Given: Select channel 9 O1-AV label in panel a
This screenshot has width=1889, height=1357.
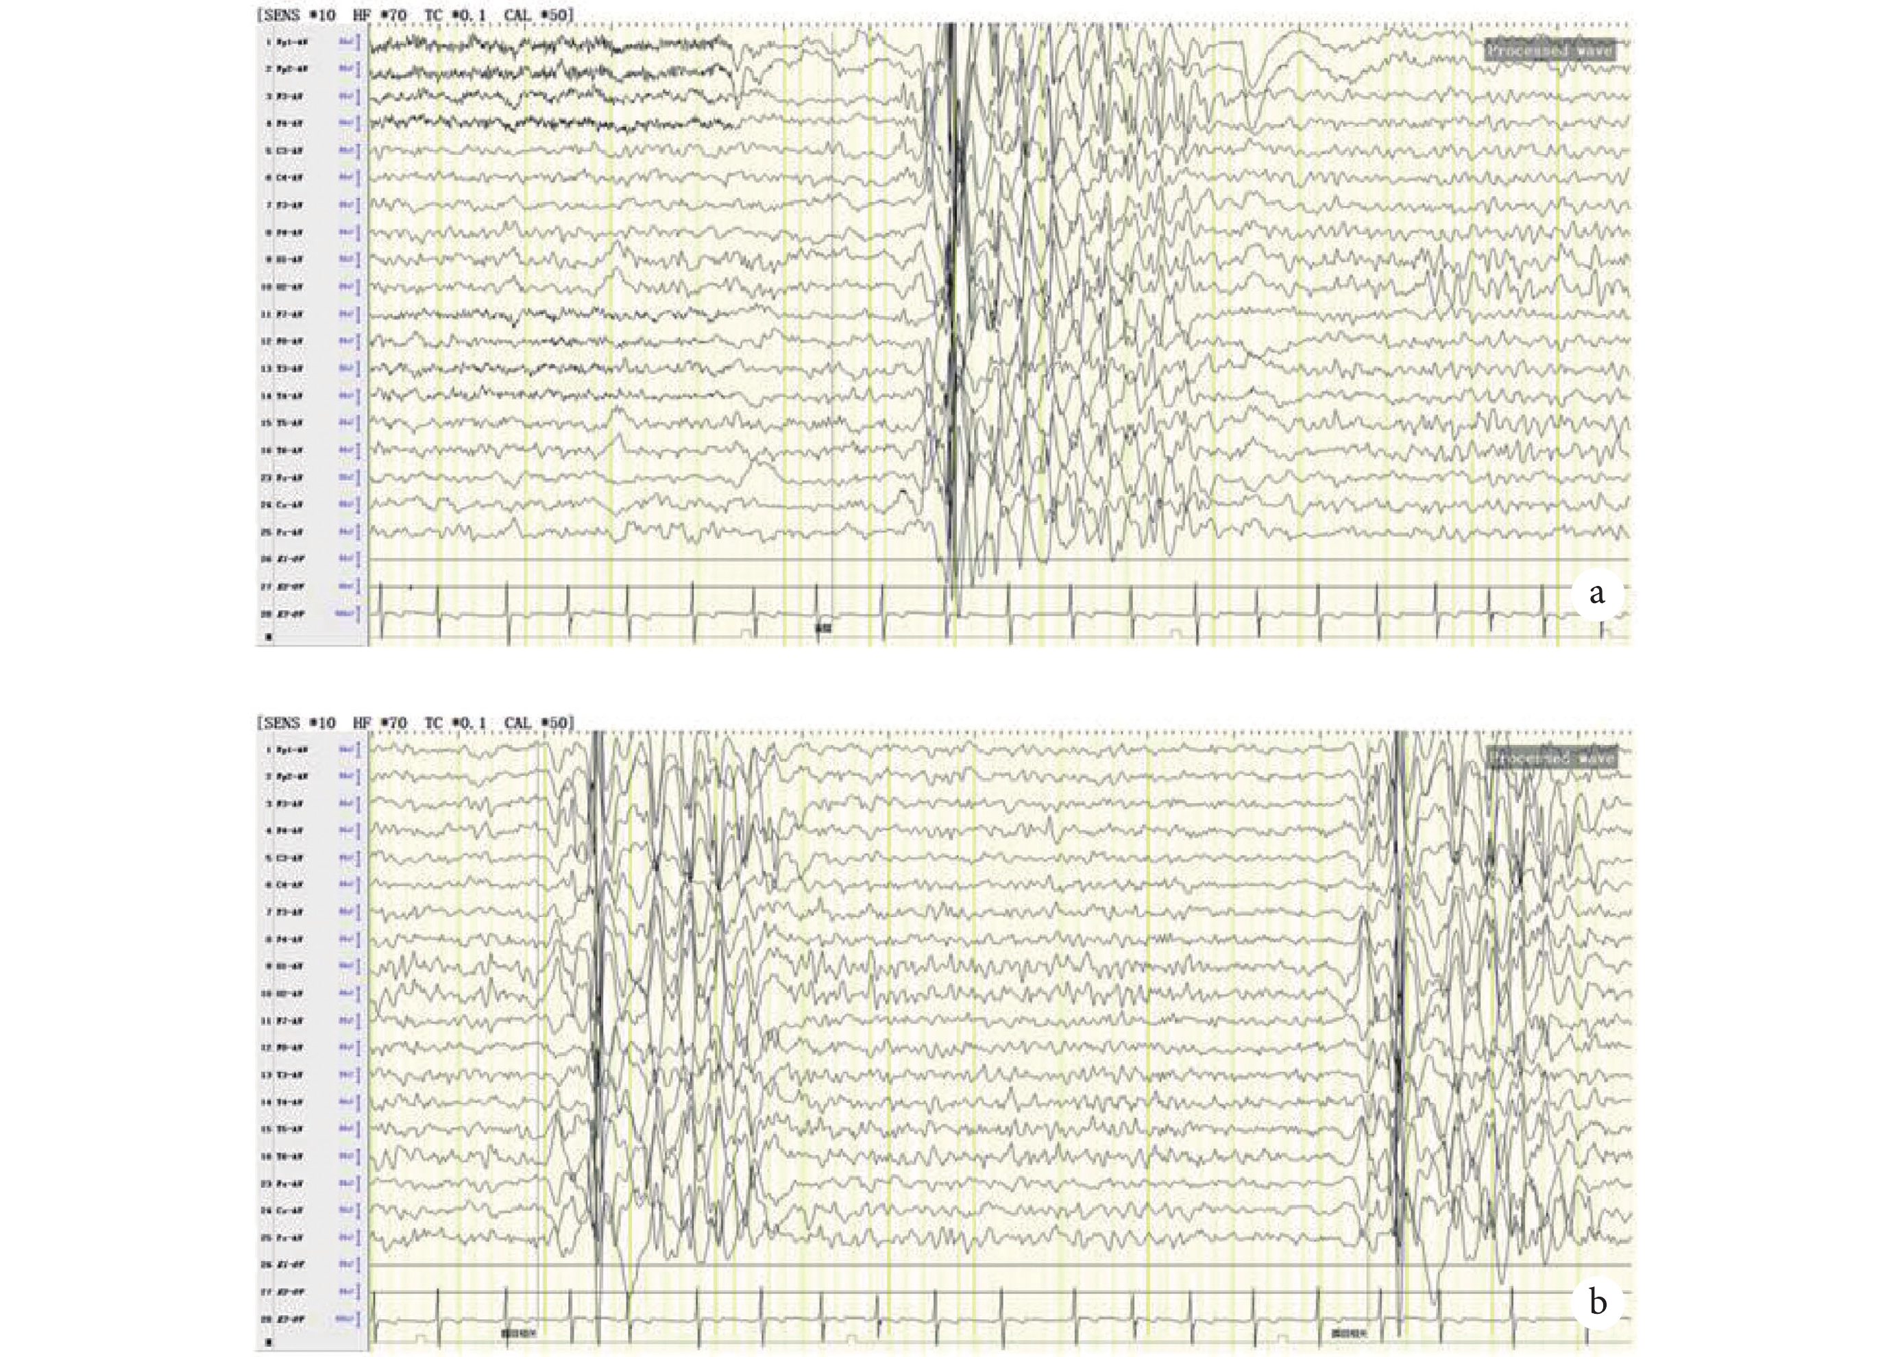Looking at the screenshot, I should [x=284, y=260].
